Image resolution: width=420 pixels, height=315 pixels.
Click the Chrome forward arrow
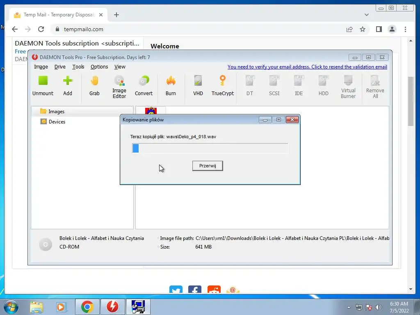[x=28, y=29]
